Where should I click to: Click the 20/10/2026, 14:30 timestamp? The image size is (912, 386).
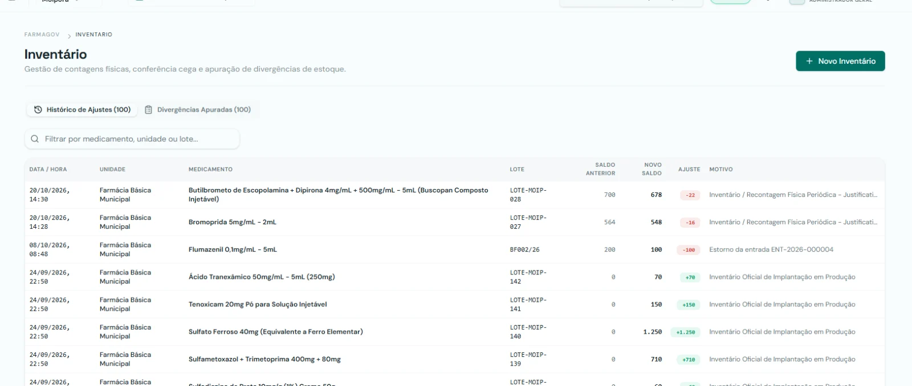(x=50, y=195)
